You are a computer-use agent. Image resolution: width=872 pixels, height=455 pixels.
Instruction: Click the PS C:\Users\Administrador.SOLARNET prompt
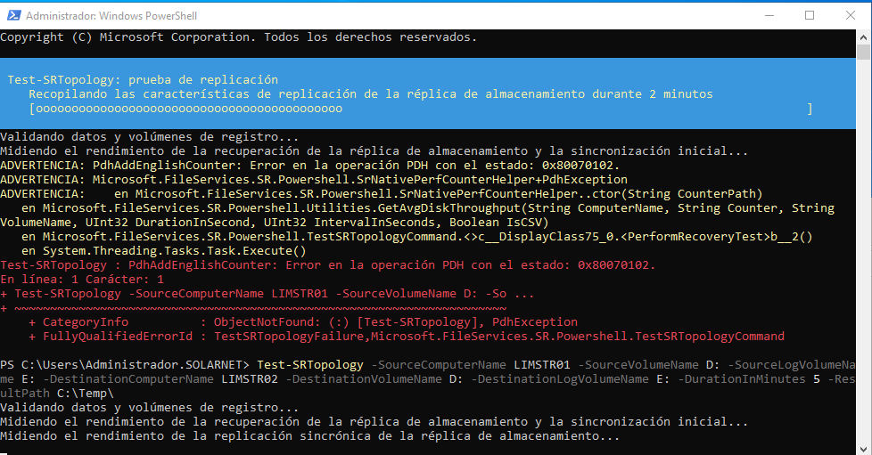[125, 365]
